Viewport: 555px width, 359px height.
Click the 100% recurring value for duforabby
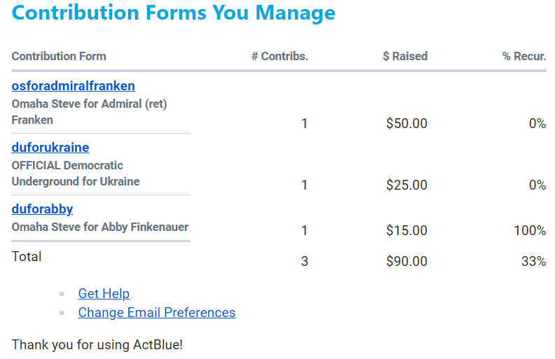click(530, 230)
